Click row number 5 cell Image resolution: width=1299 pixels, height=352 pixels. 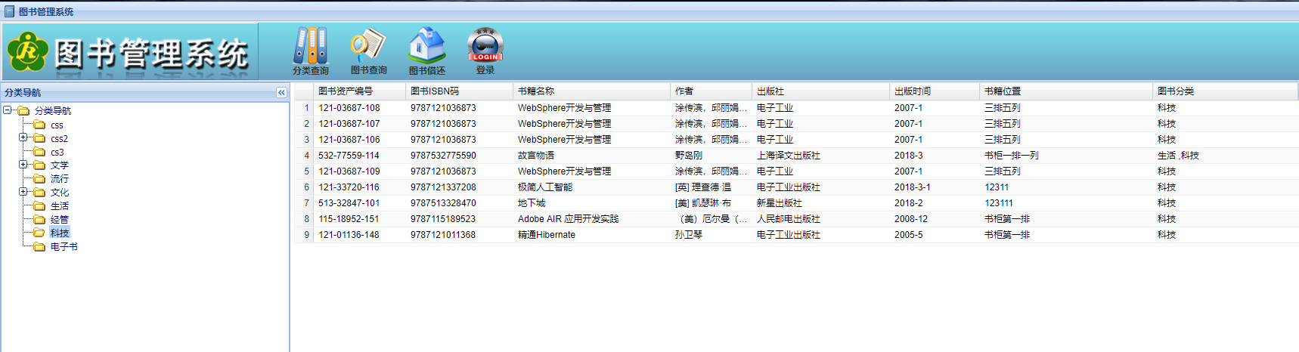tap(306, 171)
